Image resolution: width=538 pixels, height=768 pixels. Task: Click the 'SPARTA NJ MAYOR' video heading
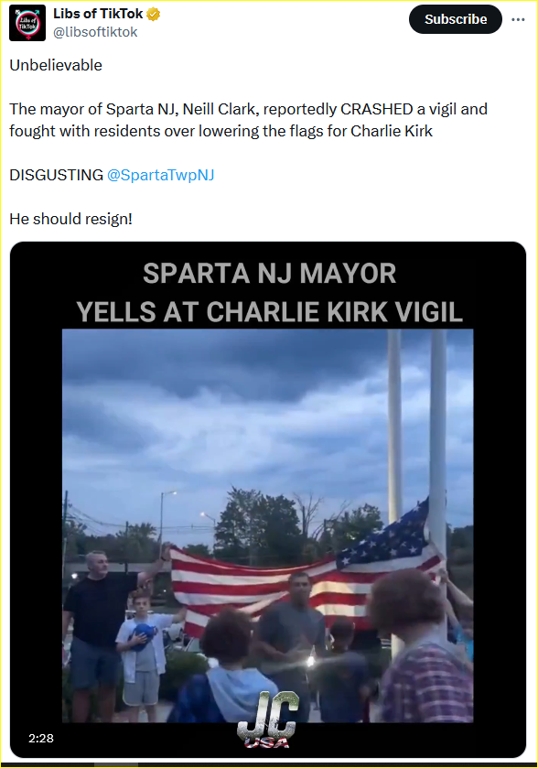[x=269, y=274]
